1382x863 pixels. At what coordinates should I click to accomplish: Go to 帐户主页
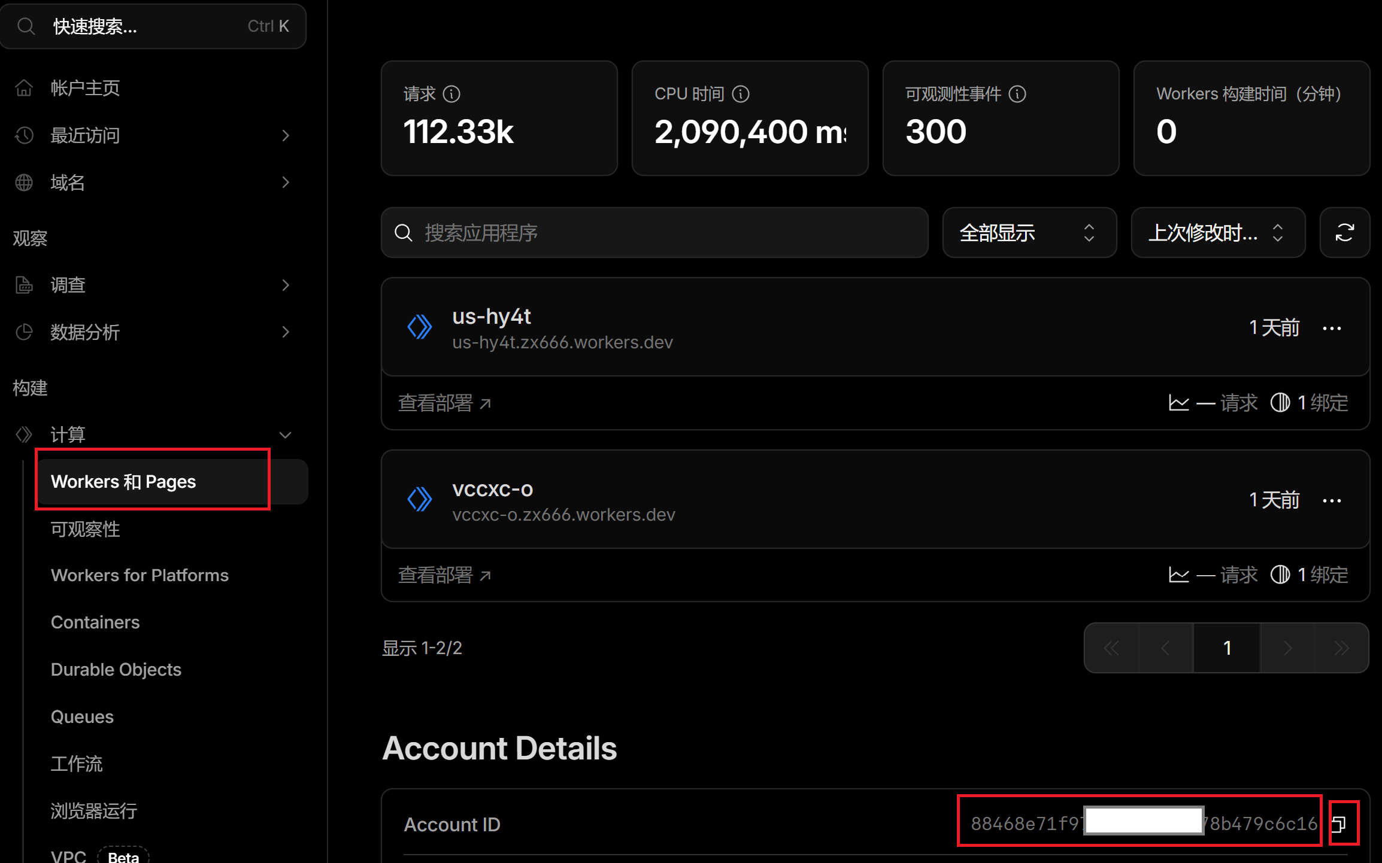tap(85, 88)
